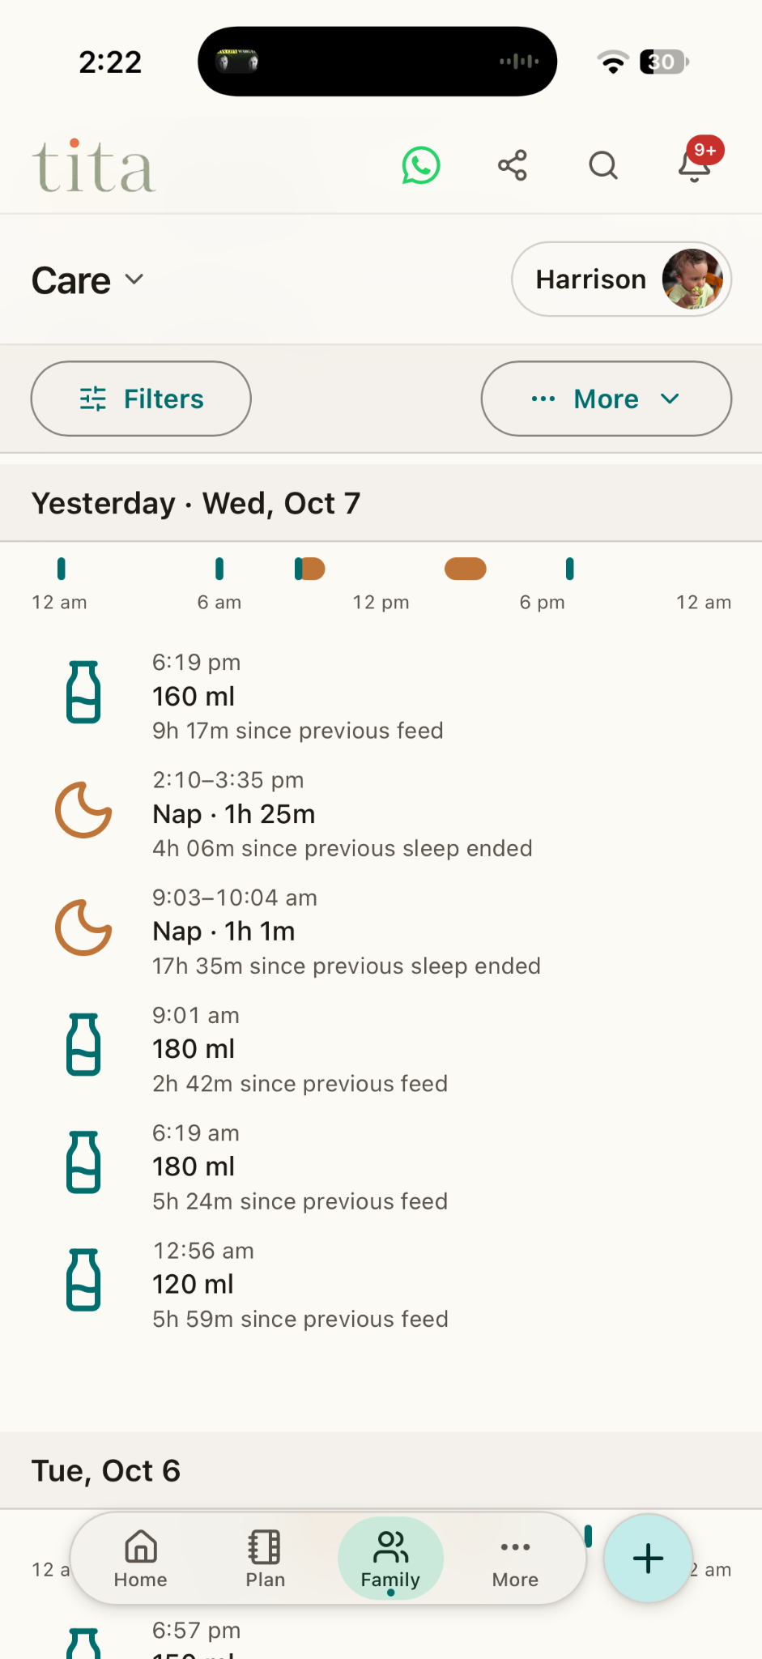Select bottle icon for 6:19 pm feed
Image resolution: width=762 pixels, height=1659 pixels.
click(83, 692)
